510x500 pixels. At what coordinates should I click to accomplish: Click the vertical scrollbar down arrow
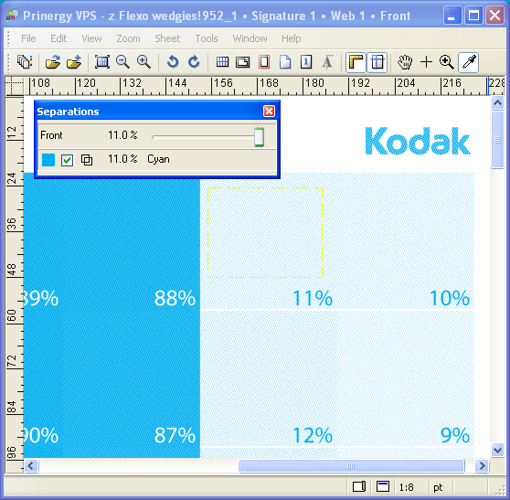coord(497,451)
